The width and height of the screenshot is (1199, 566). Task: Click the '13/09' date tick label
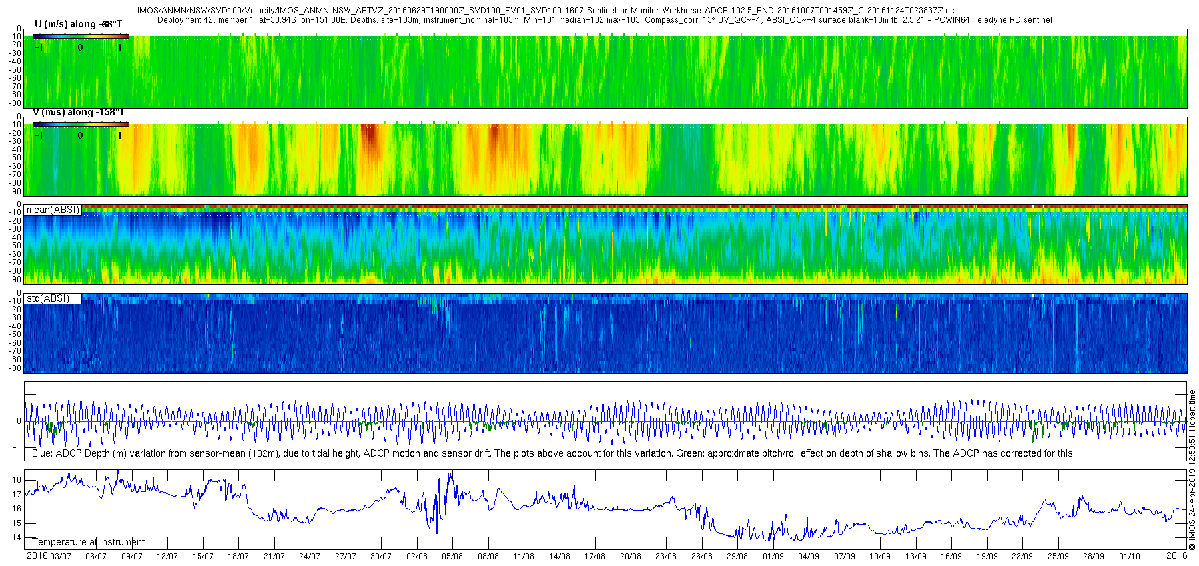tap(916, 556)
